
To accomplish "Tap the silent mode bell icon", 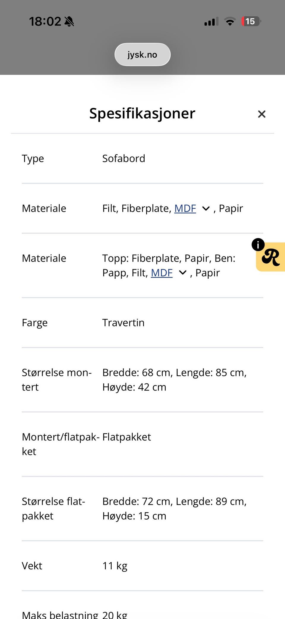I will click(69, 21).
